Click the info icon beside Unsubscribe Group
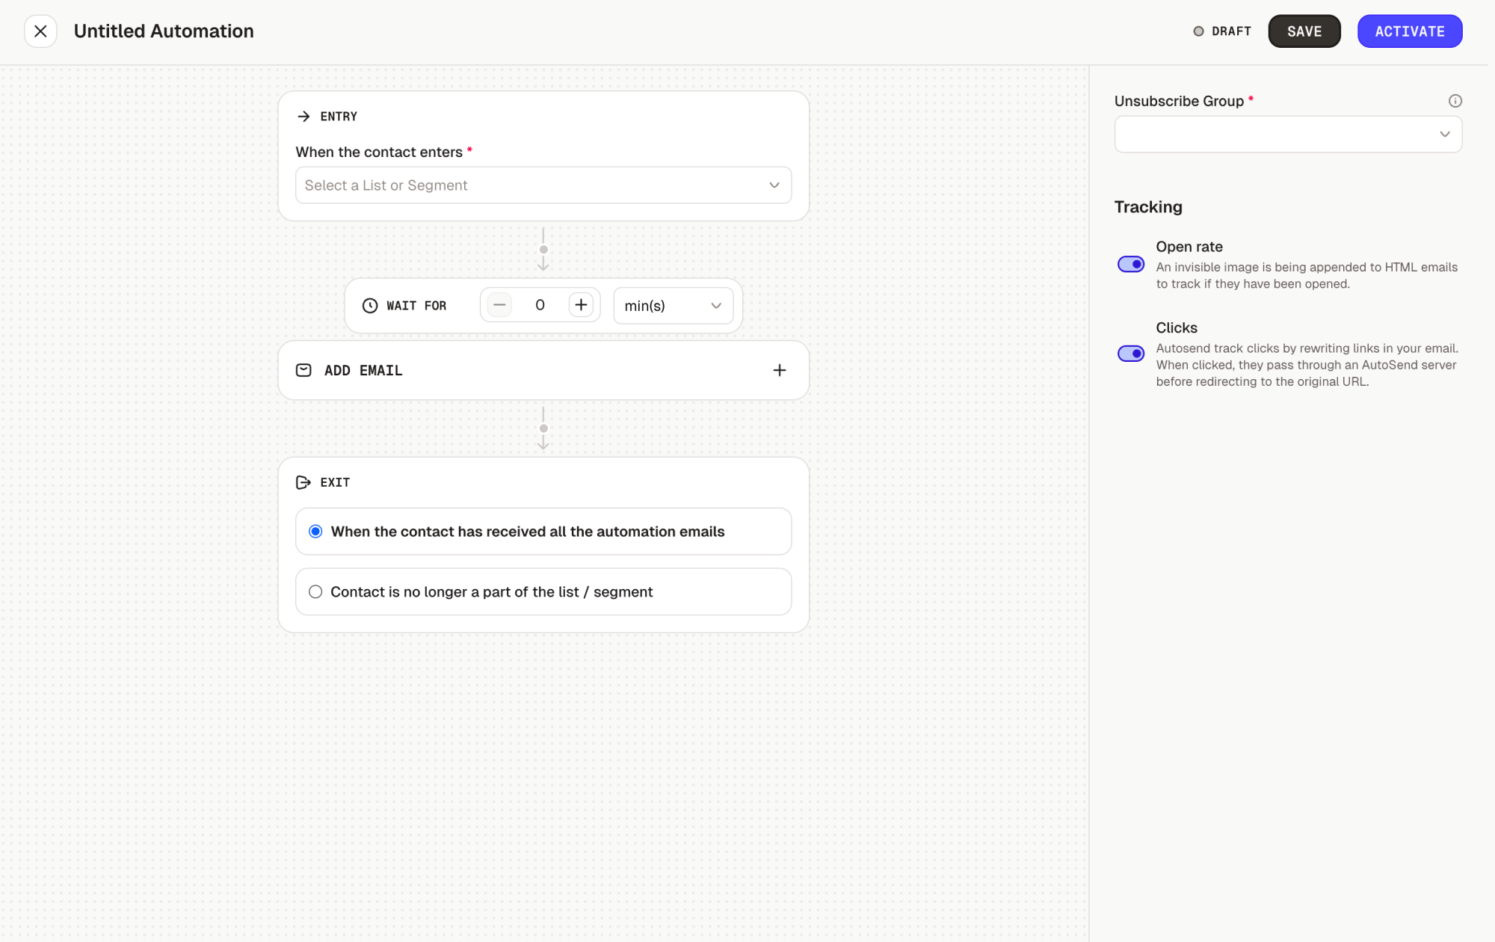 [1455, 101]
